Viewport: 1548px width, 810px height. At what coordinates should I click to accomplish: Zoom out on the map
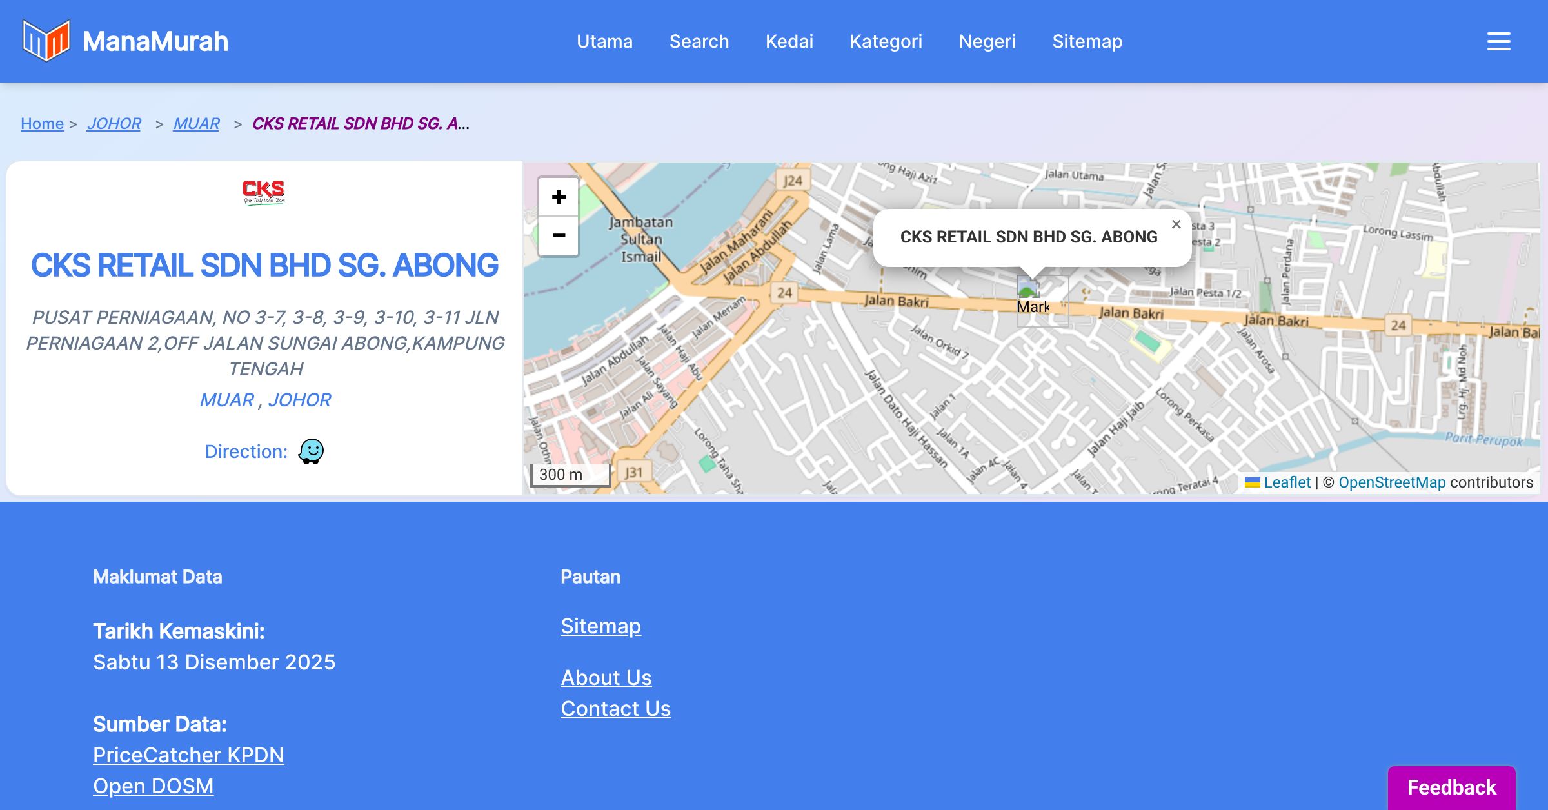[559, 235]
